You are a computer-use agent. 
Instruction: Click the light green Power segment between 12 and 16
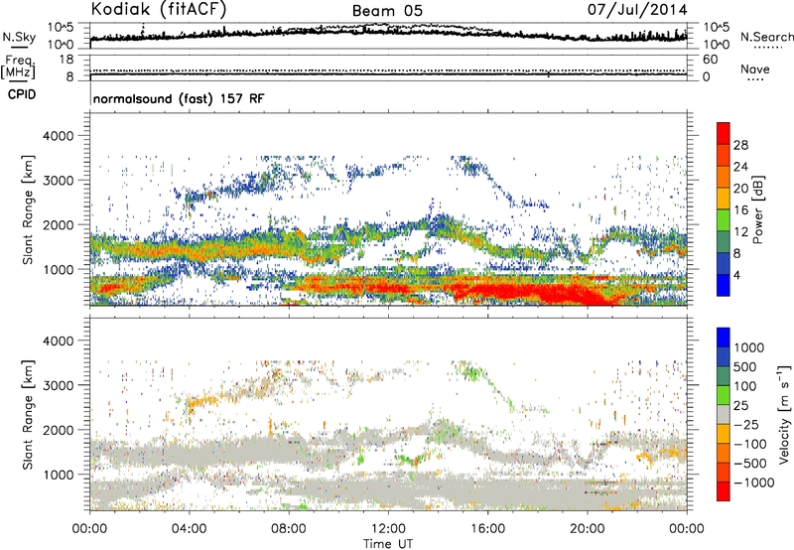click(x=724, y=219)
